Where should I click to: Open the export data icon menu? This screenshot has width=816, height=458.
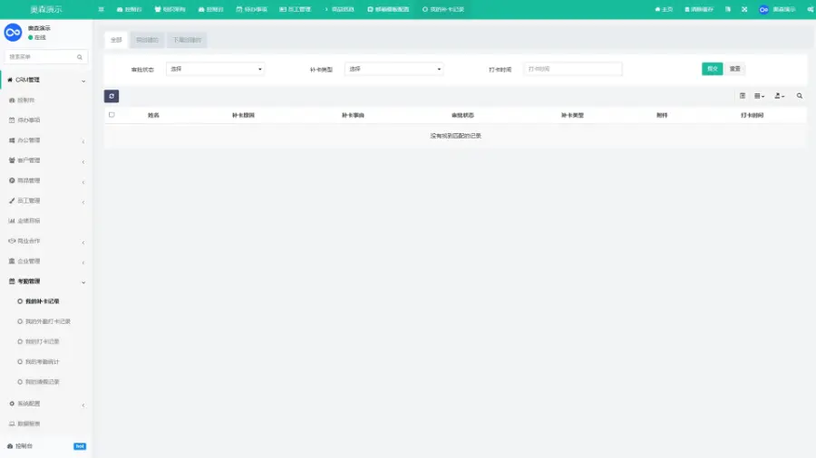point(780,96)
